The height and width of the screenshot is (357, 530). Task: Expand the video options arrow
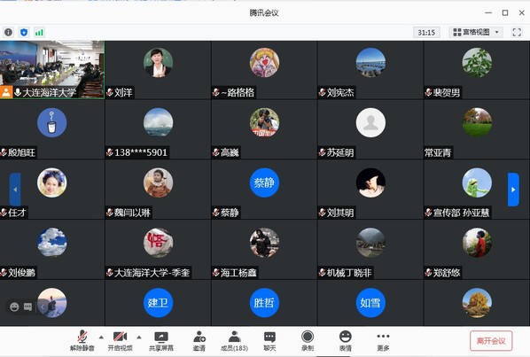pos(139,338)
